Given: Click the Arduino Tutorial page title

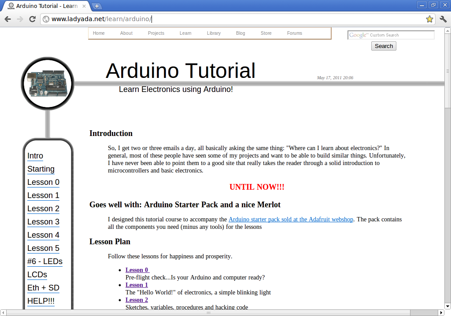Looking at the screenshot, I should (181, 71).
